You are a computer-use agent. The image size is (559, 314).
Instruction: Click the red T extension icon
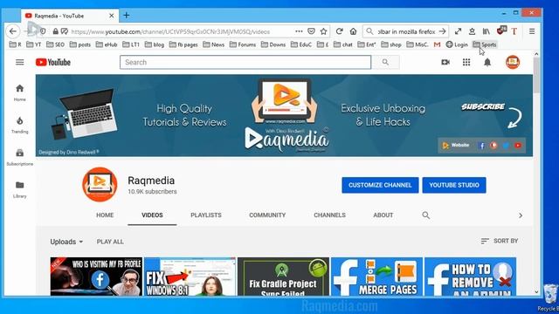click(514, 31)
